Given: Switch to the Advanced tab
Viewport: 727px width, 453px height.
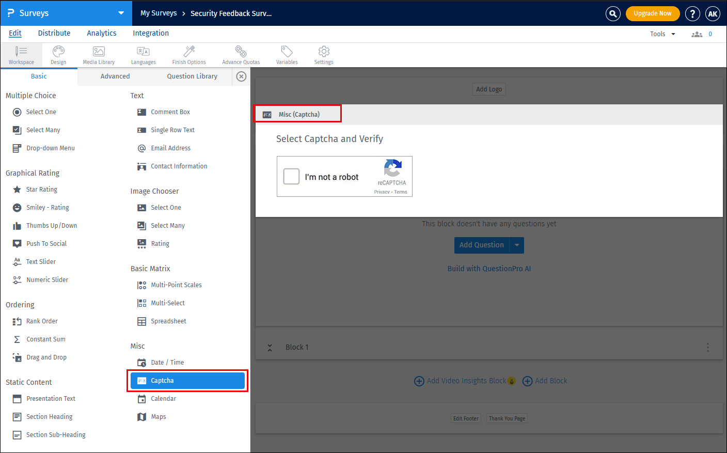Looking at the screenshot, I should pyautogui.click(x=115, y=76).
